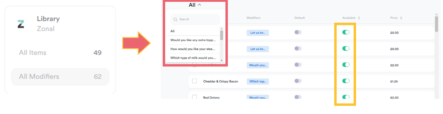Click the first 'Let us kn..' modifier tag

click(x=258, y=33)
